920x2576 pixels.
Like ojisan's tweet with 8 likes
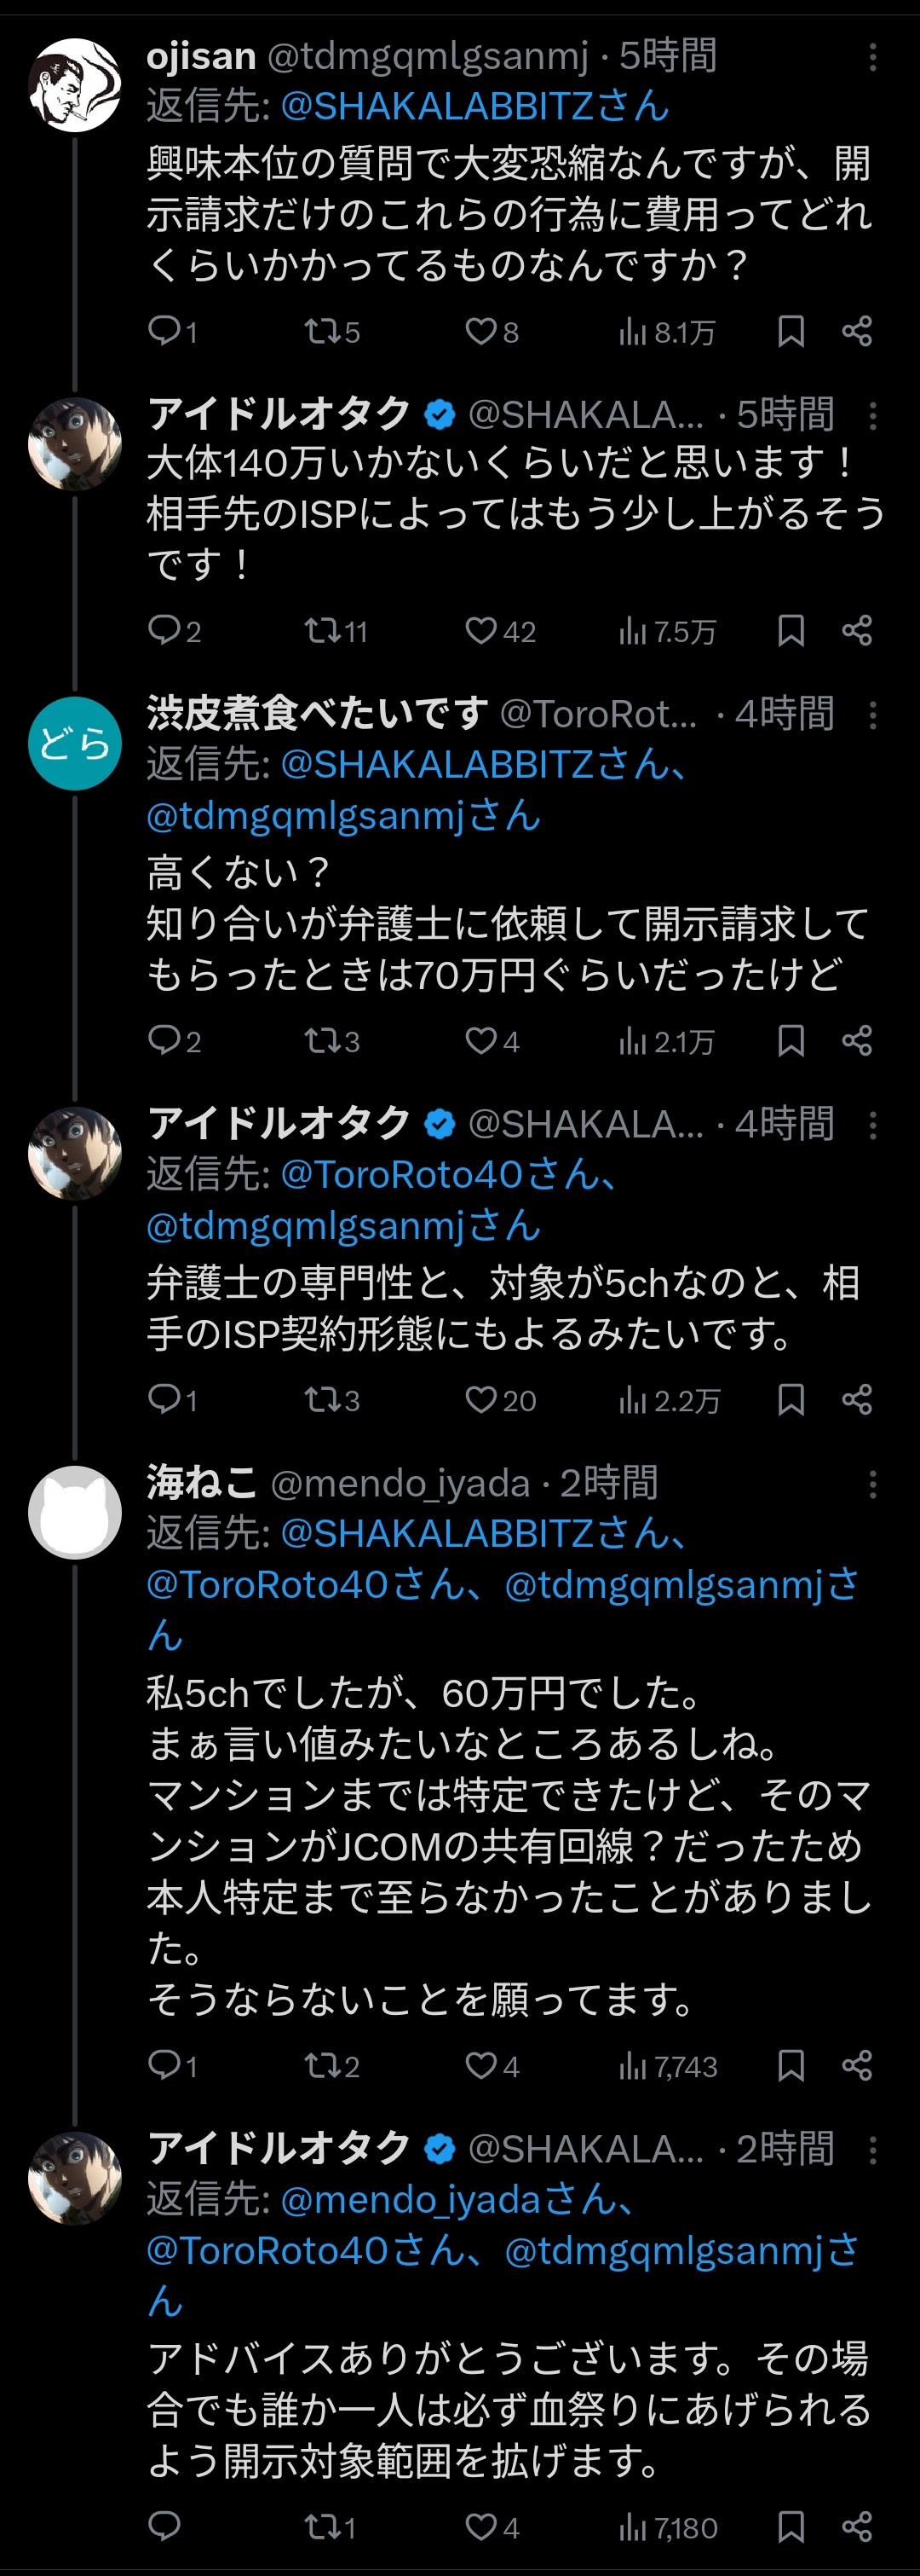click(x=481, y=331)
